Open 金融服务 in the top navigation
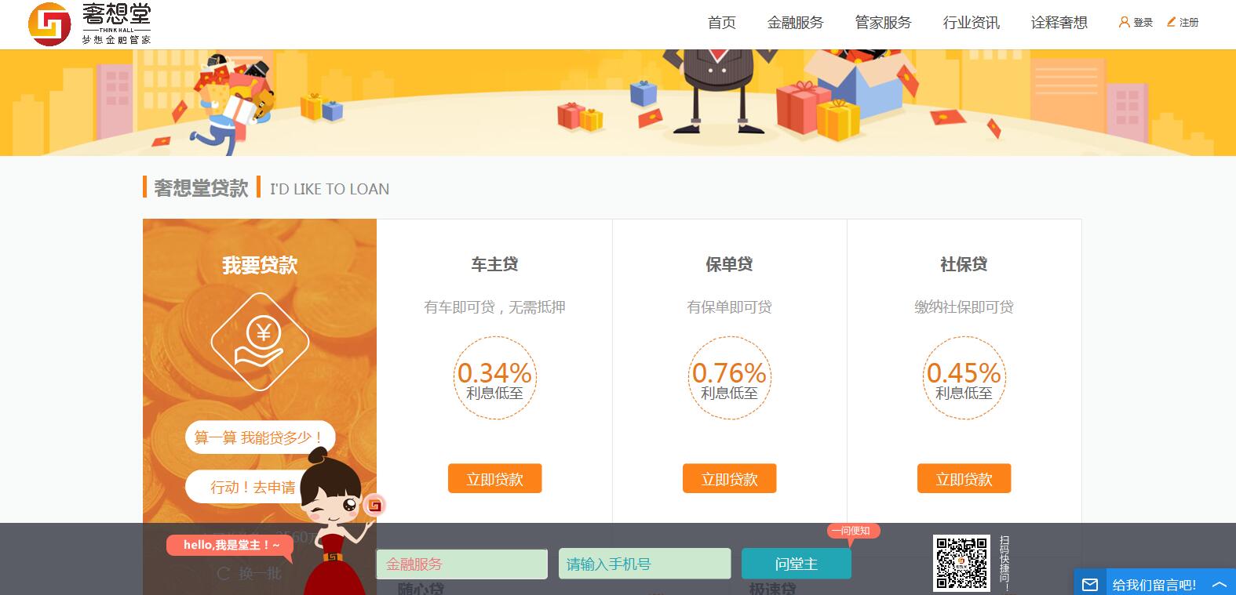 point(795,23)
